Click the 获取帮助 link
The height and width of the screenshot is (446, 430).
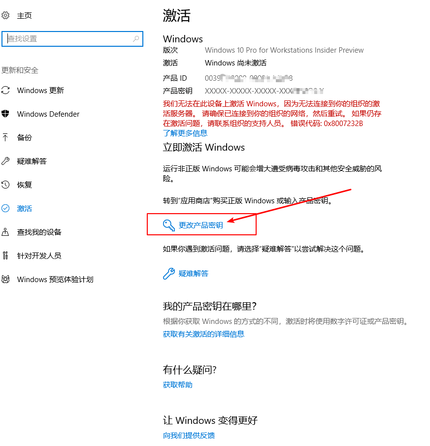click(x=178, y=384)
